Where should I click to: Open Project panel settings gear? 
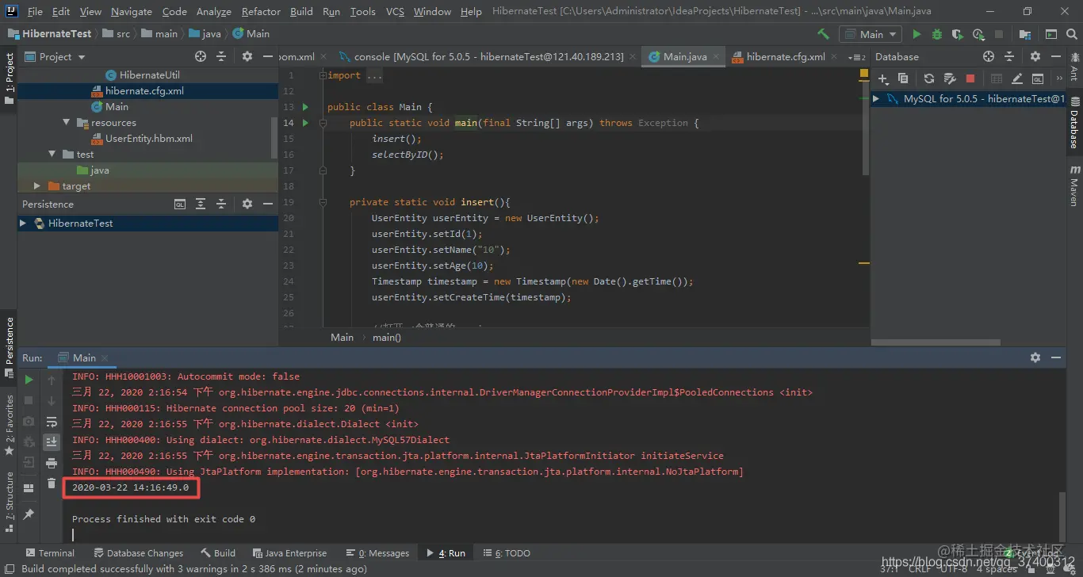(x=247, y=56)
